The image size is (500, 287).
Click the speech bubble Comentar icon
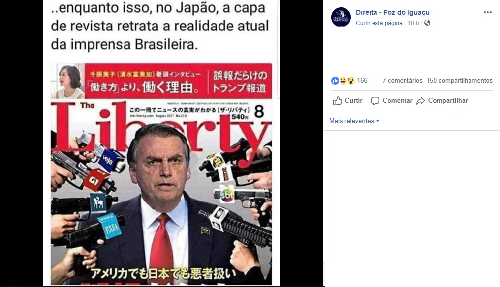tap(375, 101)
